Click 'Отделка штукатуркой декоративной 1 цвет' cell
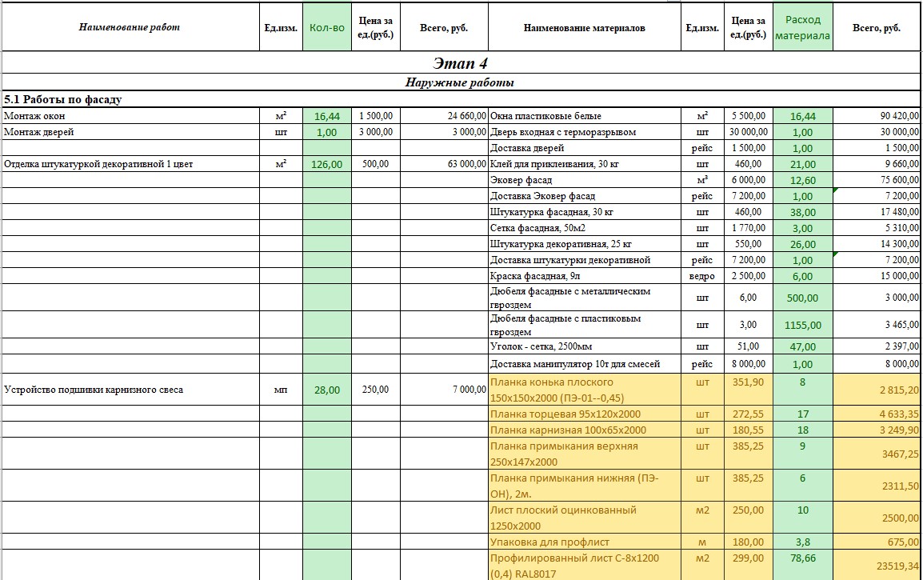The image size is (923, 580). point(130,164)
